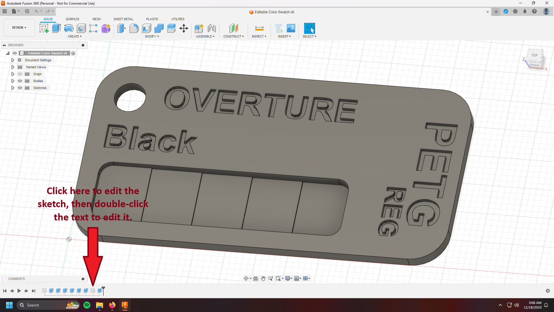Click the sketch feature under red arrow

coord(93,291)
